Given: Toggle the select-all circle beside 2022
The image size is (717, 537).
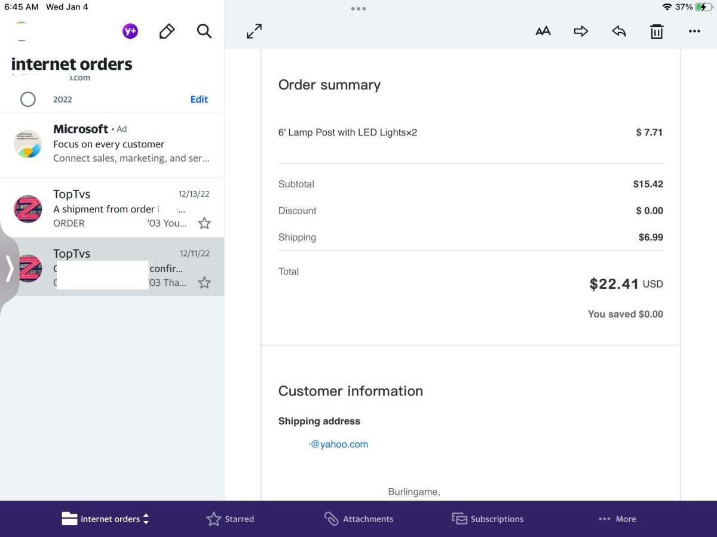Looking at the screenshot, I should click(28, 99).
